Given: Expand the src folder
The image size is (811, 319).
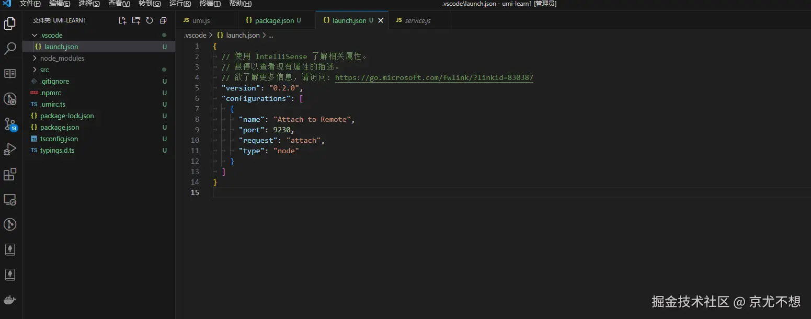Looking at the screenshot, I should (35, 70).
